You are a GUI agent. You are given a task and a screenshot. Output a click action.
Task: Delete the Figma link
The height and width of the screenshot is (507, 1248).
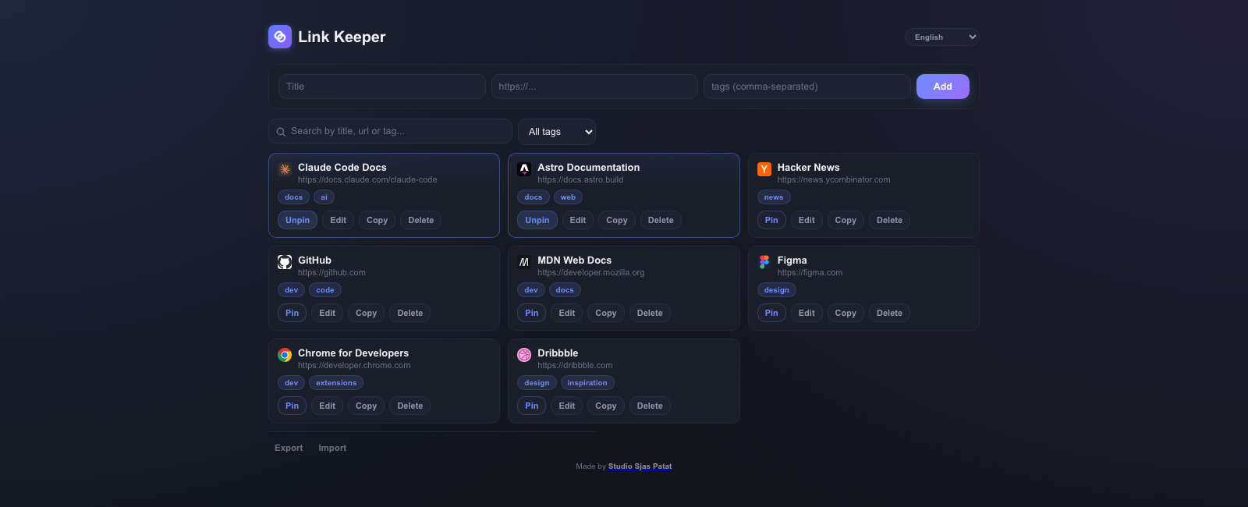[x=889, y=313]
